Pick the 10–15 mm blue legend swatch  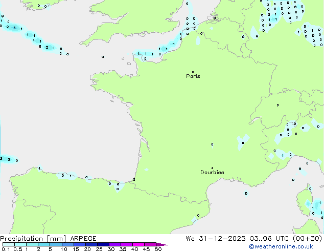coord(68,244)
